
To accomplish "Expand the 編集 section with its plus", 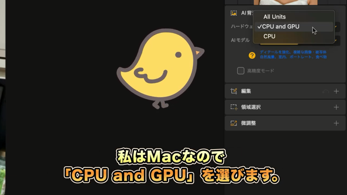I will point(336,91).
